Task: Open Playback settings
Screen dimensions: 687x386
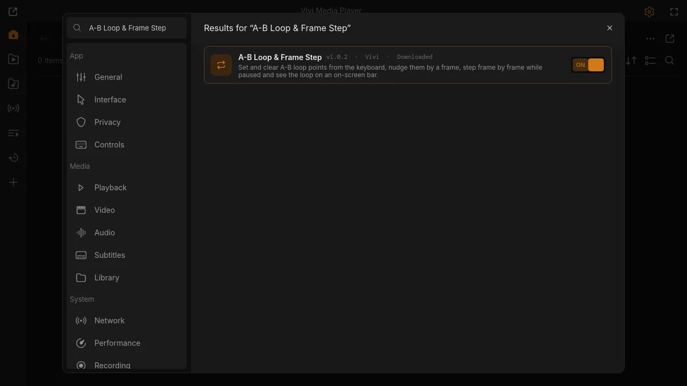Action: pos(127,188)
